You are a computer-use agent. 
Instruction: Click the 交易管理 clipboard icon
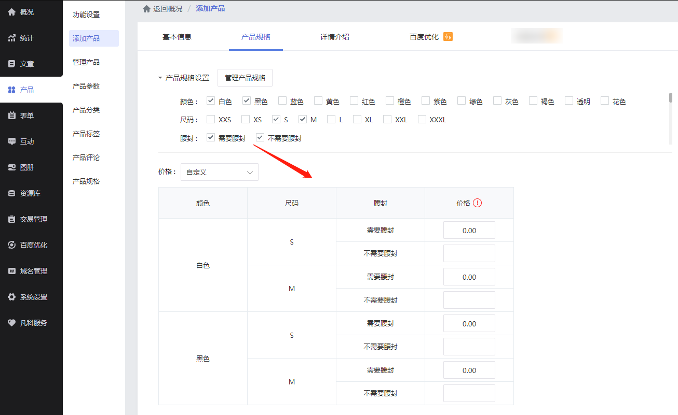coord(12,219)
